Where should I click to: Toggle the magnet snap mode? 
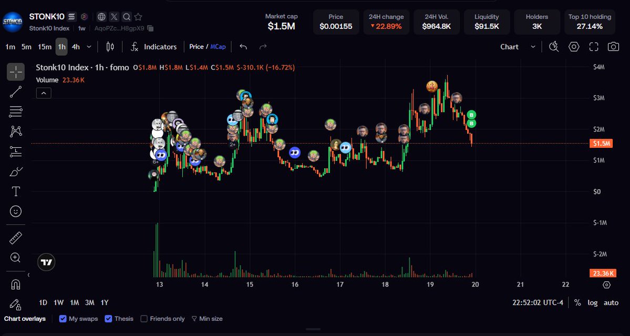16,285
